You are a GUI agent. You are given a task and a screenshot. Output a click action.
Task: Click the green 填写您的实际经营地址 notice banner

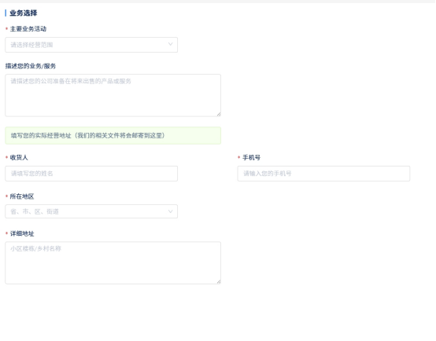pos(113,135)
